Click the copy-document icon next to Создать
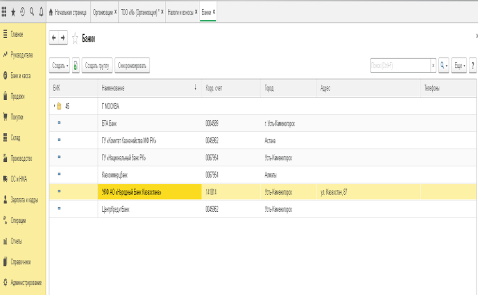Screen dimensions: 478x295 [76, 65]
